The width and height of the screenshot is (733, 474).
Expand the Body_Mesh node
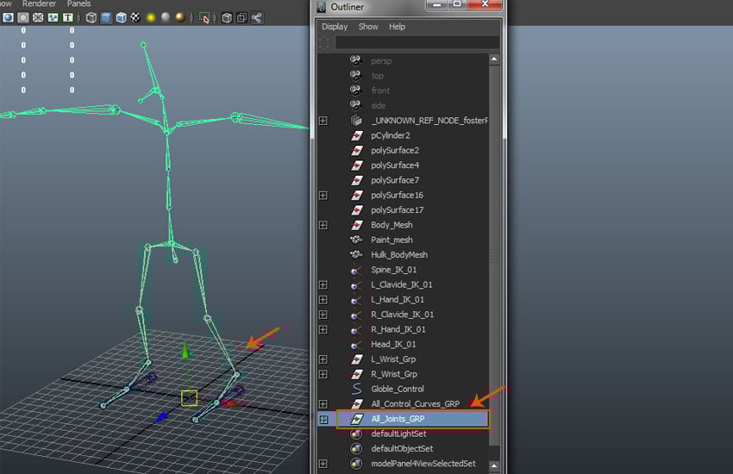point(323,225)
